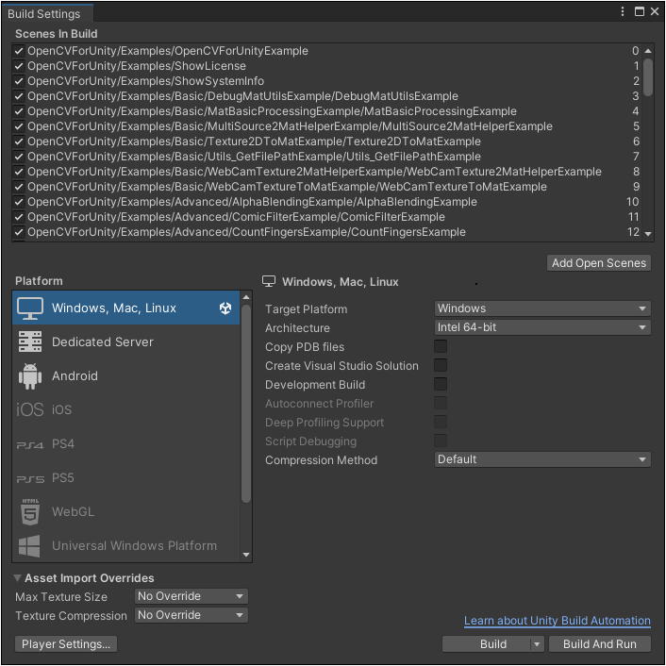The width and height of the screenshot is (666, 666).
Task: Click monitor icon beside Windows, Mac, Linux heading
Action: pos(269,281)
